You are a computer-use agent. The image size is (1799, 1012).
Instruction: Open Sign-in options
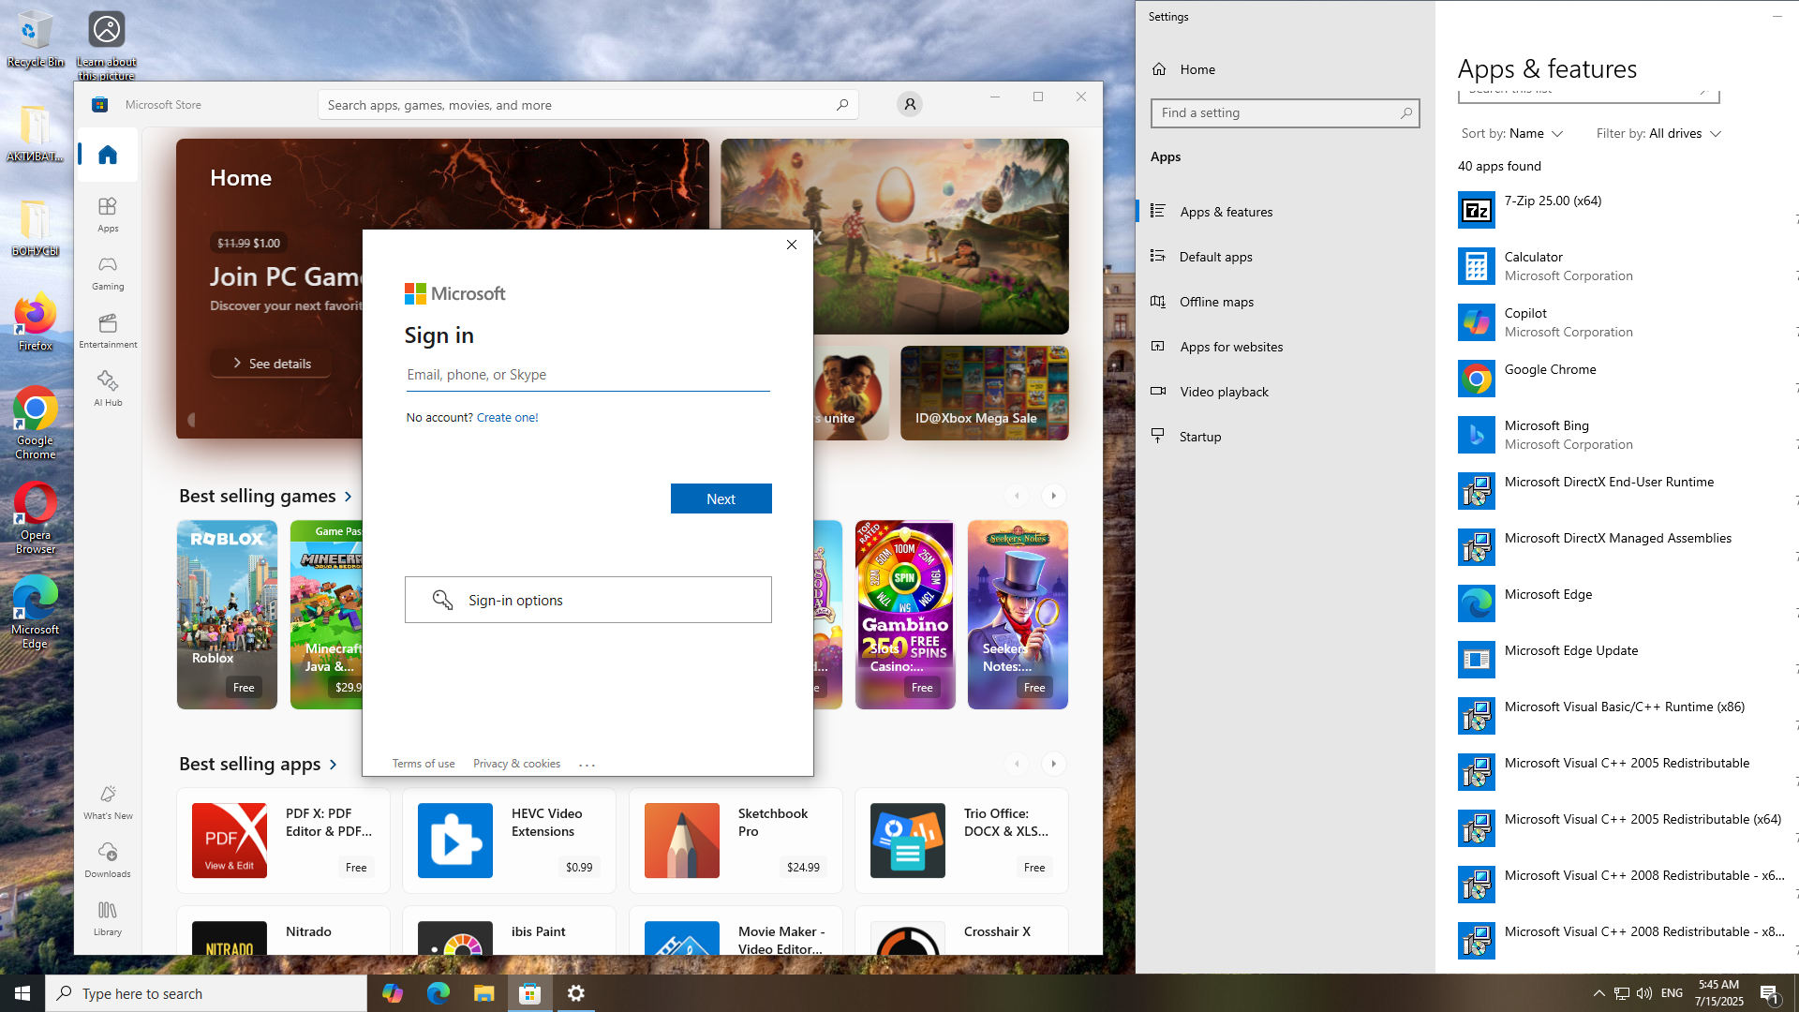(588, 600)
